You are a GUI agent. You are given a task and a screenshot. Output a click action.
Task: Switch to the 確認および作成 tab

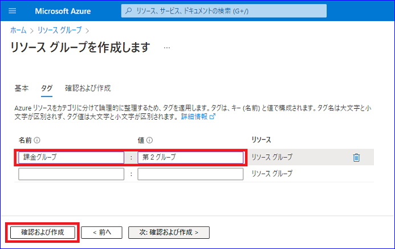click(x=88, y=88)
